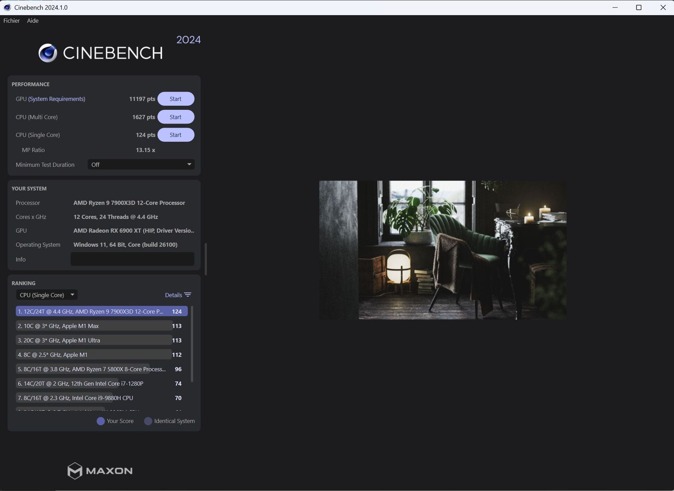Start the CPU Single Core benchmark
674x491 pixels.
(x=176, y=135)
